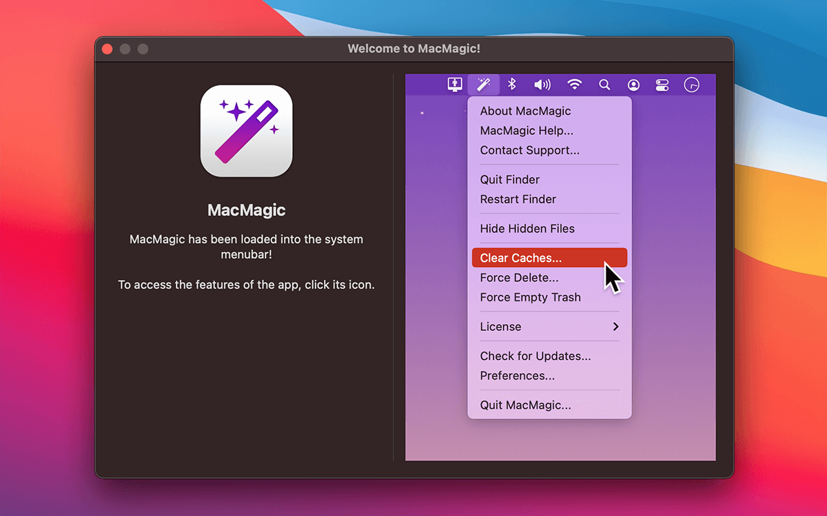Click text "MacMagic has been loaded" message
Image resolution: width=827 pixels, height=516 pixels.
point(247,247)
